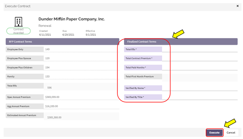Click the RFP Contract Terms header
243x139 pixels.
coord(62,42)
